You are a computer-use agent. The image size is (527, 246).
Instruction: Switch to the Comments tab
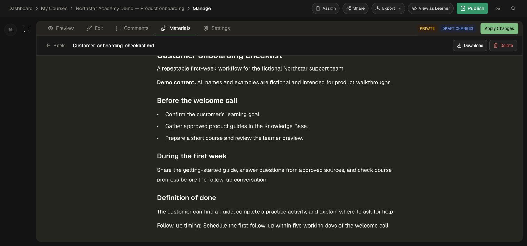point(132,28)
